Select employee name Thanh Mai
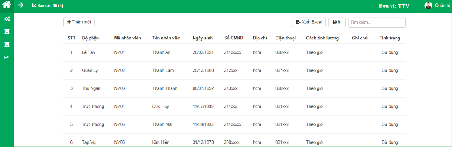452x147 pixels. click(x=163, y=124)
